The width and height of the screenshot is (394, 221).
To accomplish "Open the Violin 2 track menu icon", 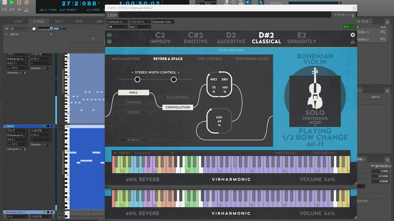I will click(x=52, y=126).
